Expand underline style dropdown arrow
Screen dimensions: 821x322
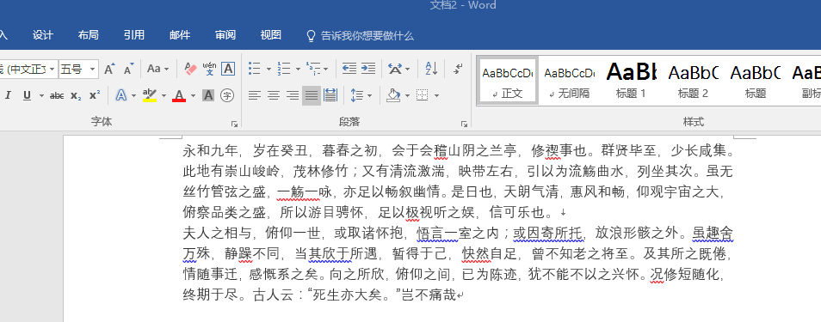tap(41, 95)
